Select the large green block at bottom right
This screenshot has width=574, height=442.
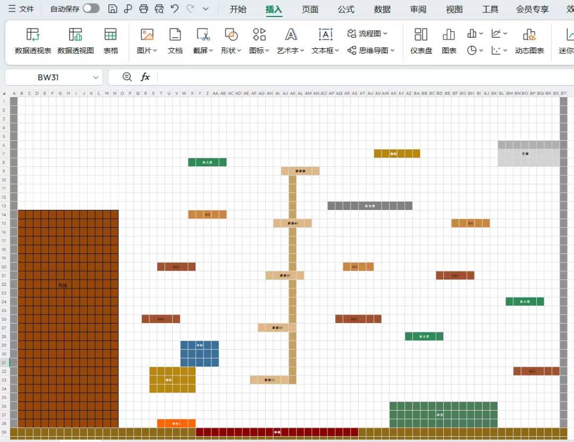pyautogui.click(x=443, y=414)
